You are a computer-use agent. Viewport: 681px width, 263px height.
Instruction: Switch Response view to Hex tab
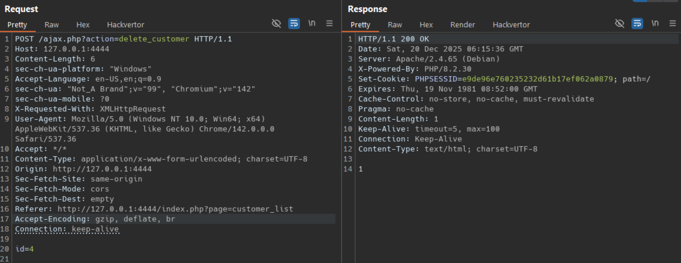click(x=426, y=25)
